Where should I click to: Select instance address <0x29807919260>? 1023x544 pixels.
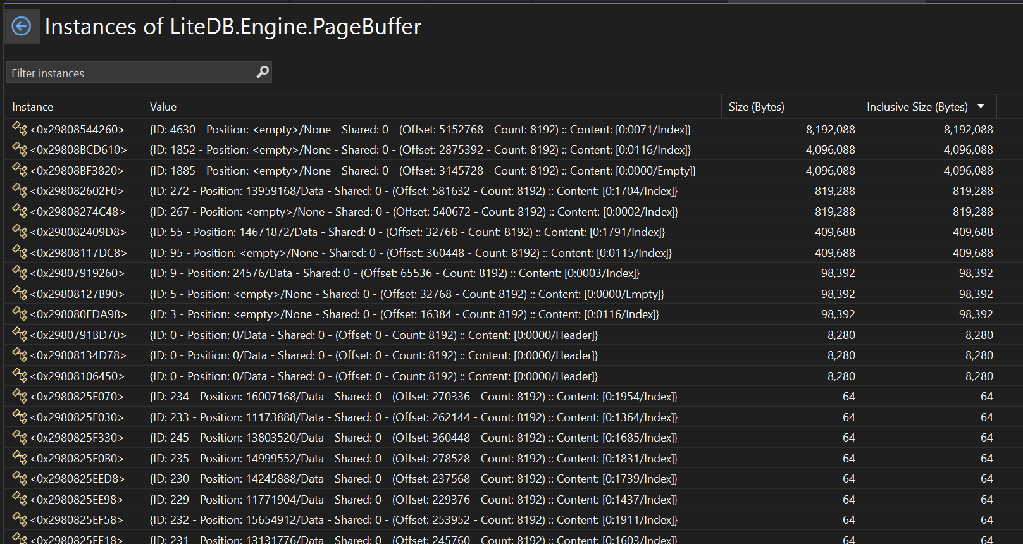[77, 273]
